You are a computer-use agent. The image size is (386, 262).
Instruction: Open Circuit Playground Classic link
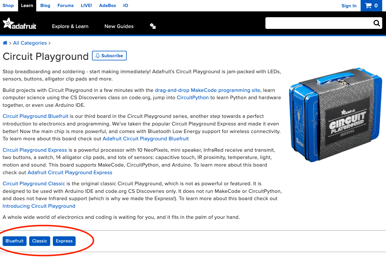pyautogui.click(x=34, y=184)
